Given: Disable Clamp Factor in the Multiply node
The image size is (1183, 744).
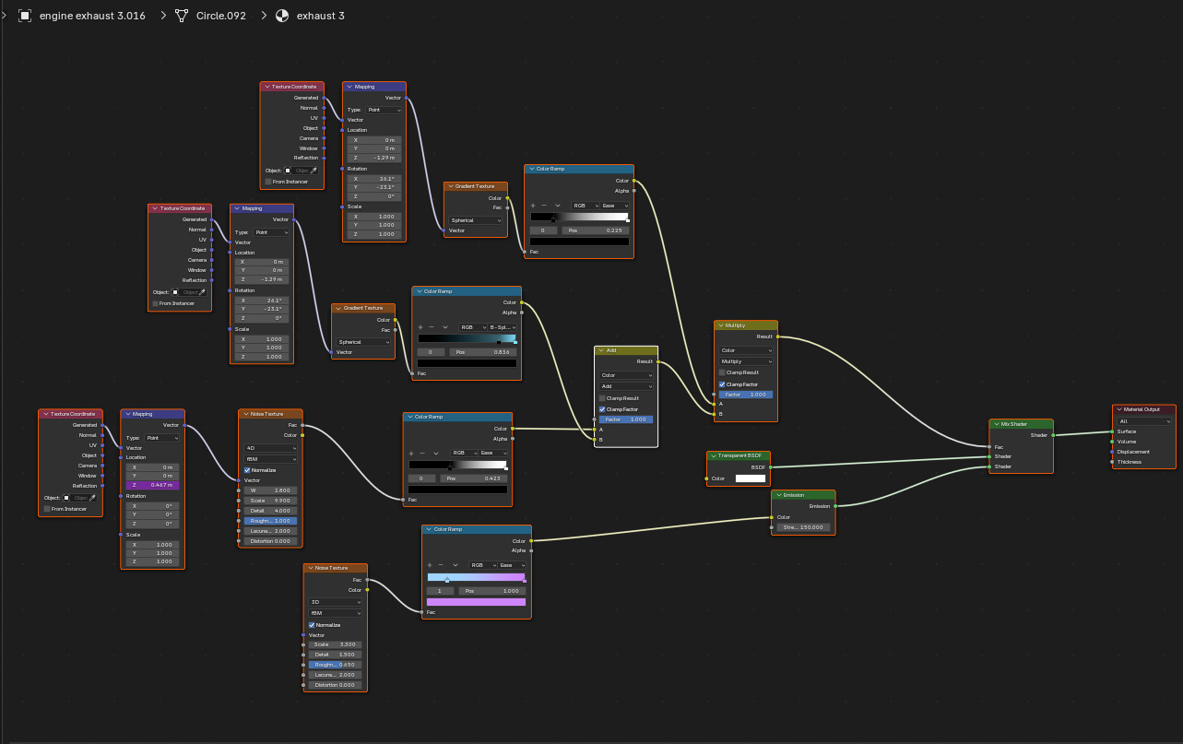Looking at the screenshot, I should click(x=722, y=384).
